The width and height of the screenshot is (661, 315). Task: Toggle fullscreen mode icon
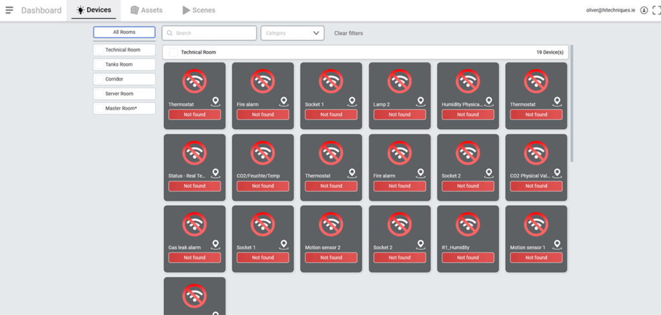click(656, 10)
